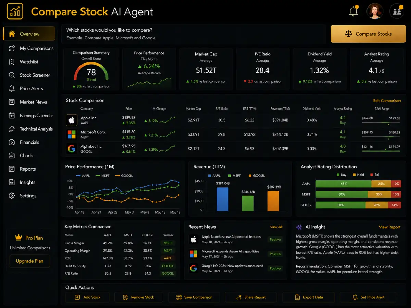
Task: Click the Upgrade Plan button
Action: (x=29, y=261)
